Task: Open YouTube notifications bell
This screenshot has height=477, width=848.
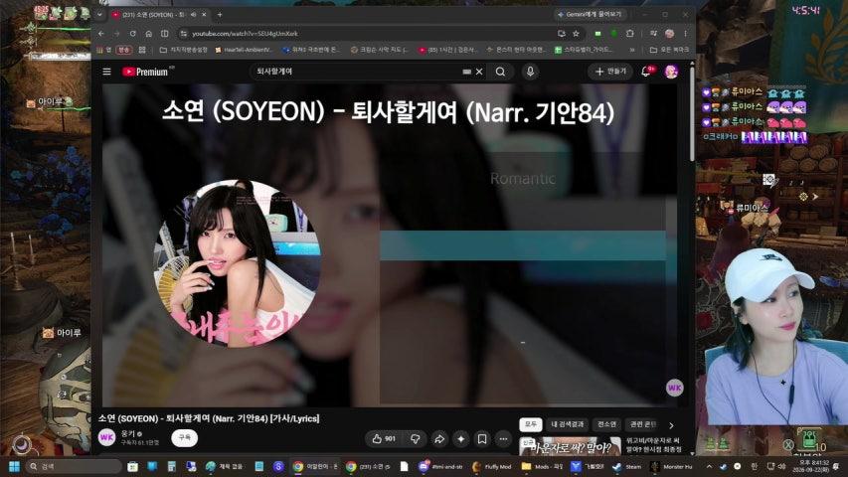Action: pyautogui.click(x=646, y=72)
